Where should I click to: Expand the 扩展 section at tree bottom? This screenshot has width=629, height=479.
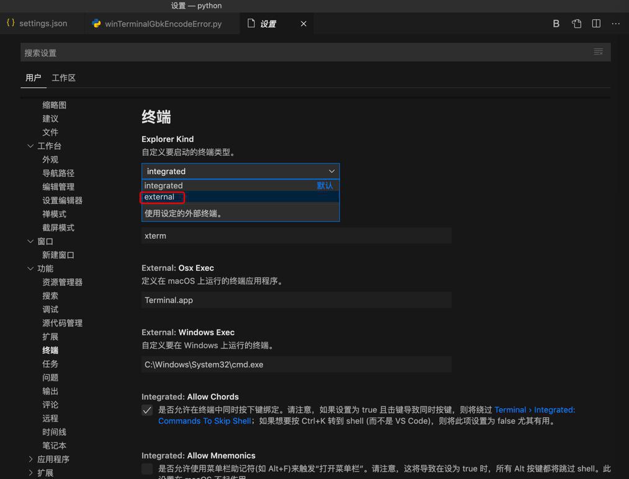click(x=30, y=473)
